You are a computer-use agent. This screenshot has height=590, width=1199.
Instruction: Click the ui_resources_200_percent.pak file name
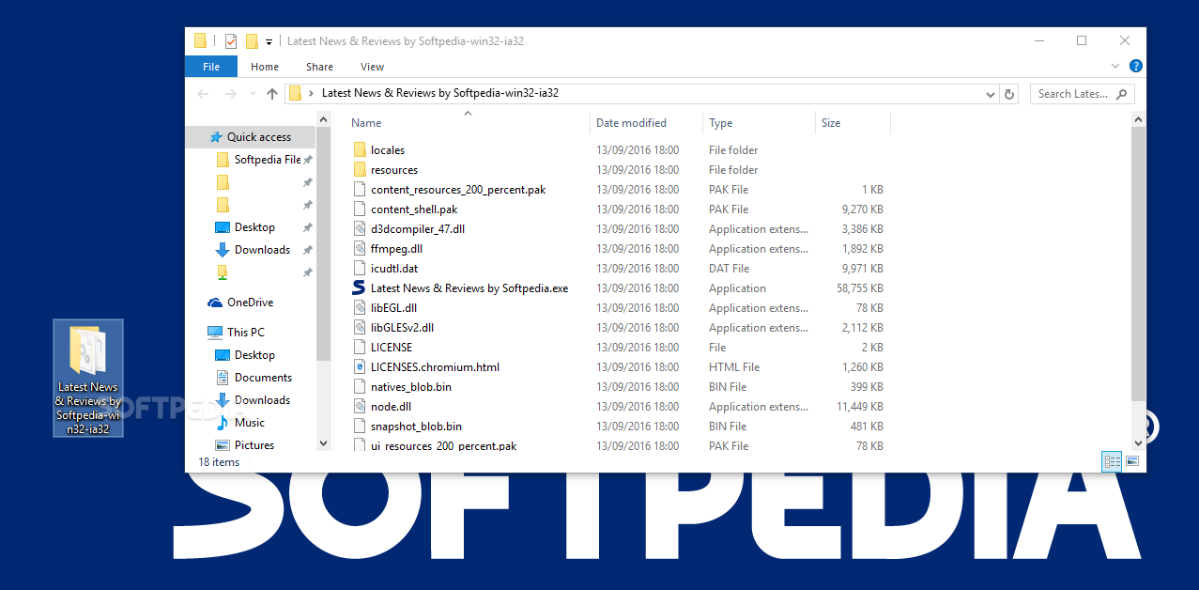[x=443, y=445]
